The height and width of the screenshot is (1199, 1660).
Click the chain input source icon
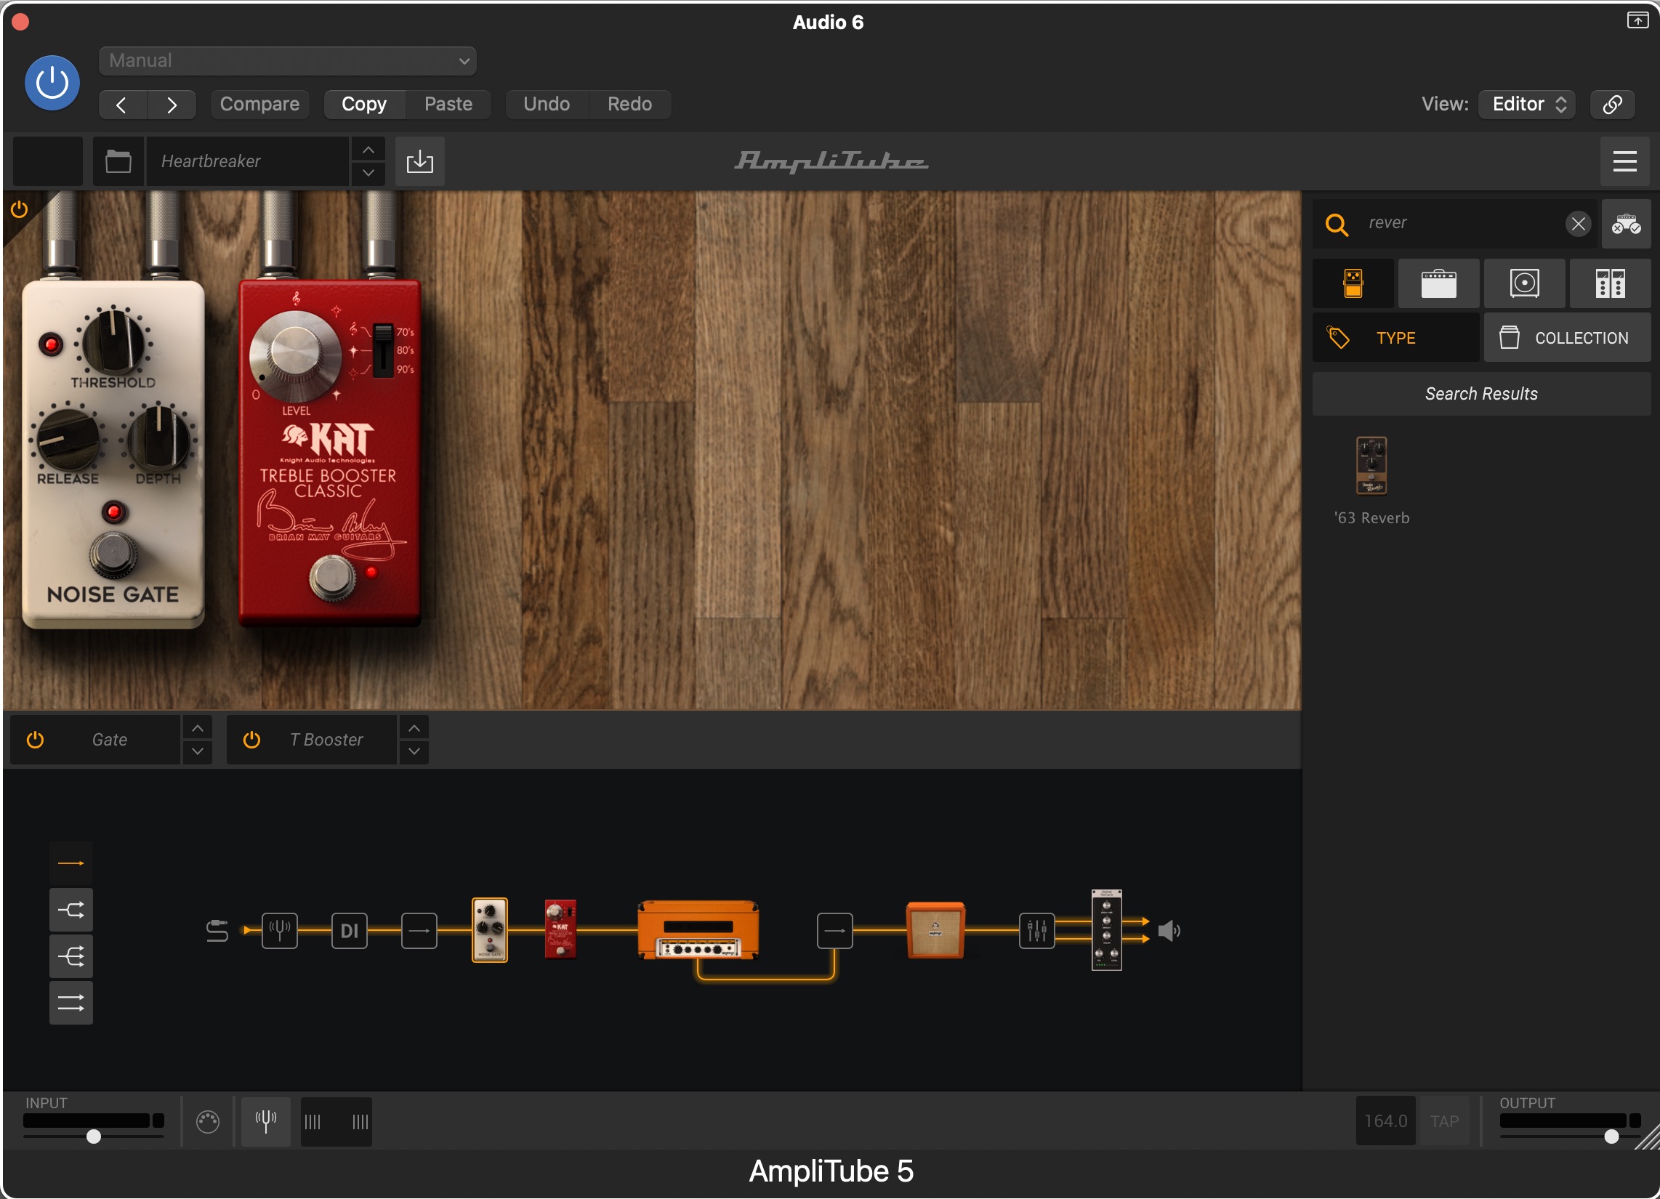click(217, 932)
